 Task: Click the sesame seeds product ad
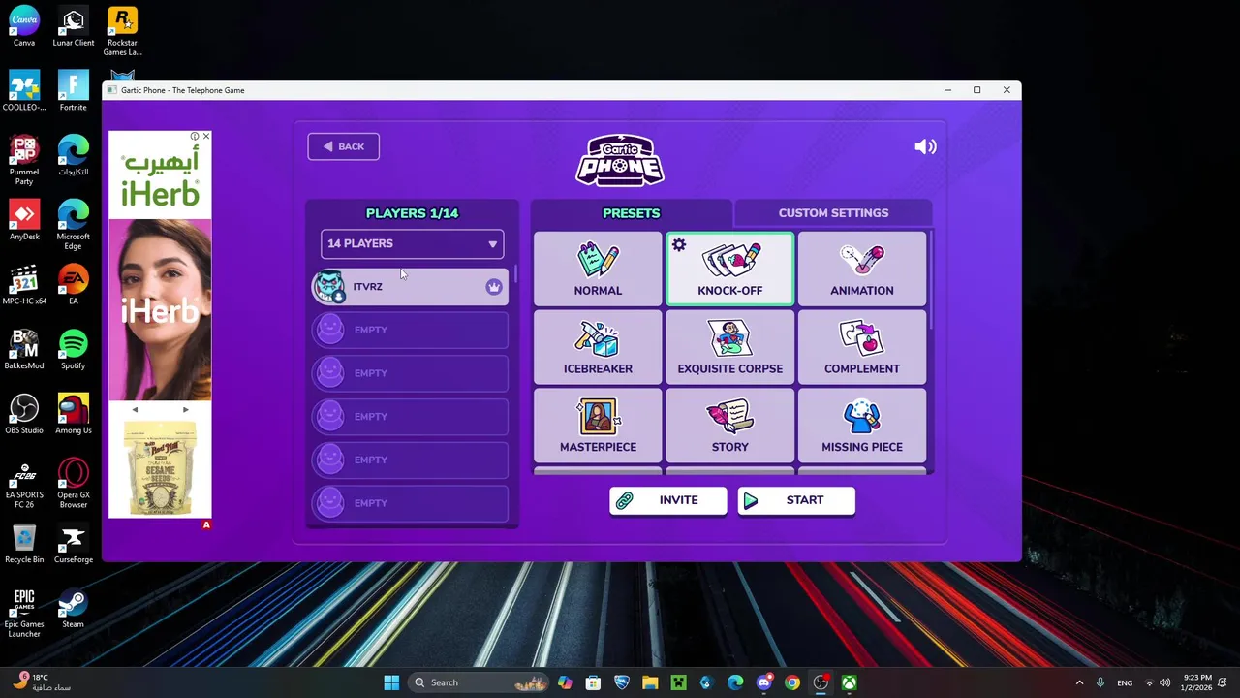(x=160, y=467)
